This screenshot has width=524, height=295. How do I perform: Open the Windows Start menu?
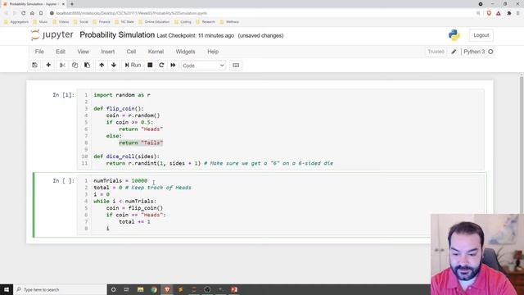pos(7,289)
